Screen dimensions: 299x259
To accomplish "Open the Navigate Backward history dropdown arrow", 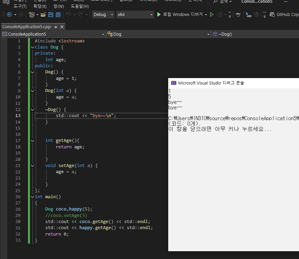I will (15, 15).
